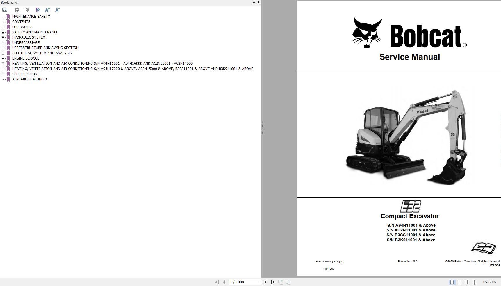The image size is (501, 286).
Task: Click S/N A94H11001 & Above text
Action: coord(411,225)
